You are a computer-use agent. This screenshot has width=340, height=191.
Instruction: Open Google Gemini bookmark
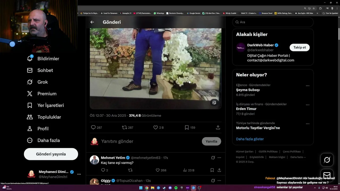click(193, 13)
